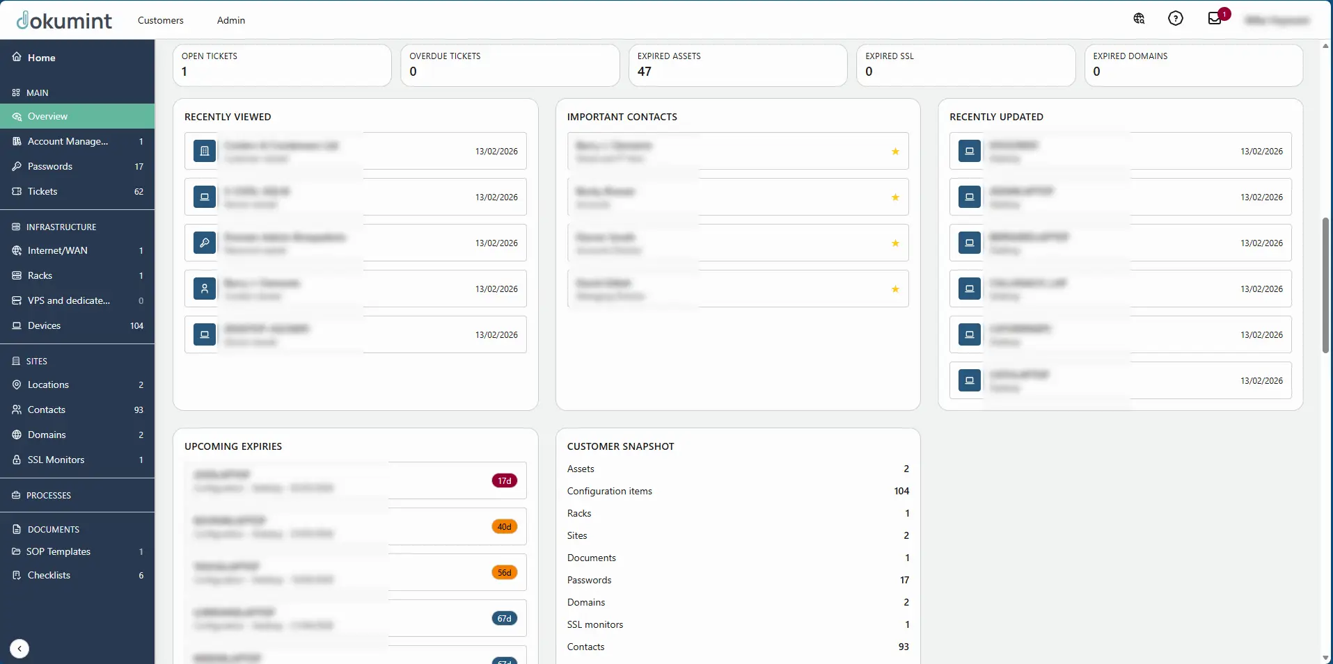1333x664 pixels.
Task: Switch to the Customers menu
Action: click(161, 20)
